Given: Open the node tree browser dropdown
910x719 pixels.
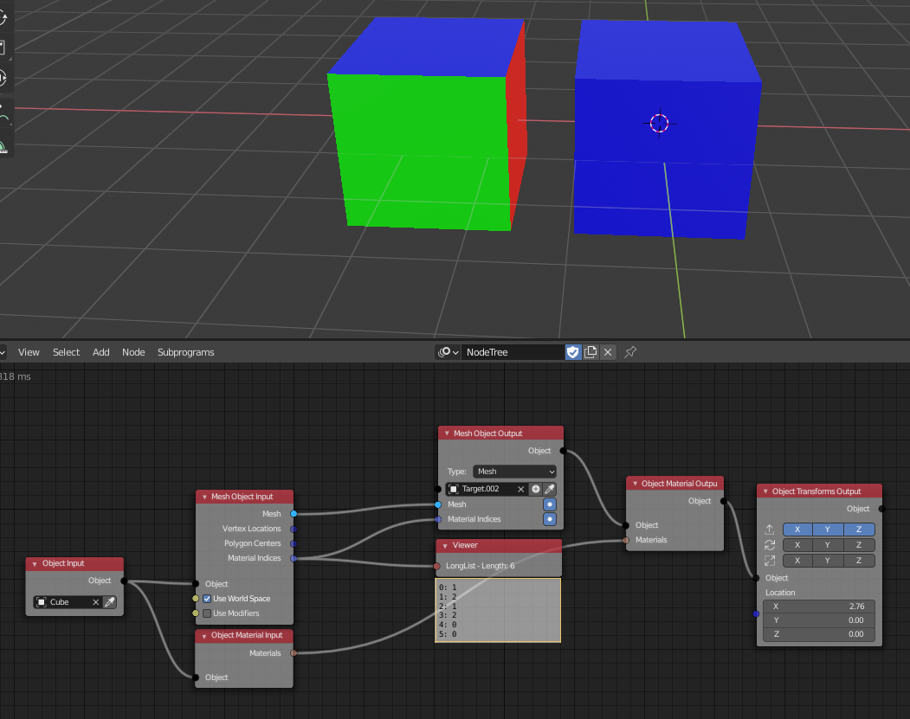Looking at the screenshot, I should coord(448,352).
